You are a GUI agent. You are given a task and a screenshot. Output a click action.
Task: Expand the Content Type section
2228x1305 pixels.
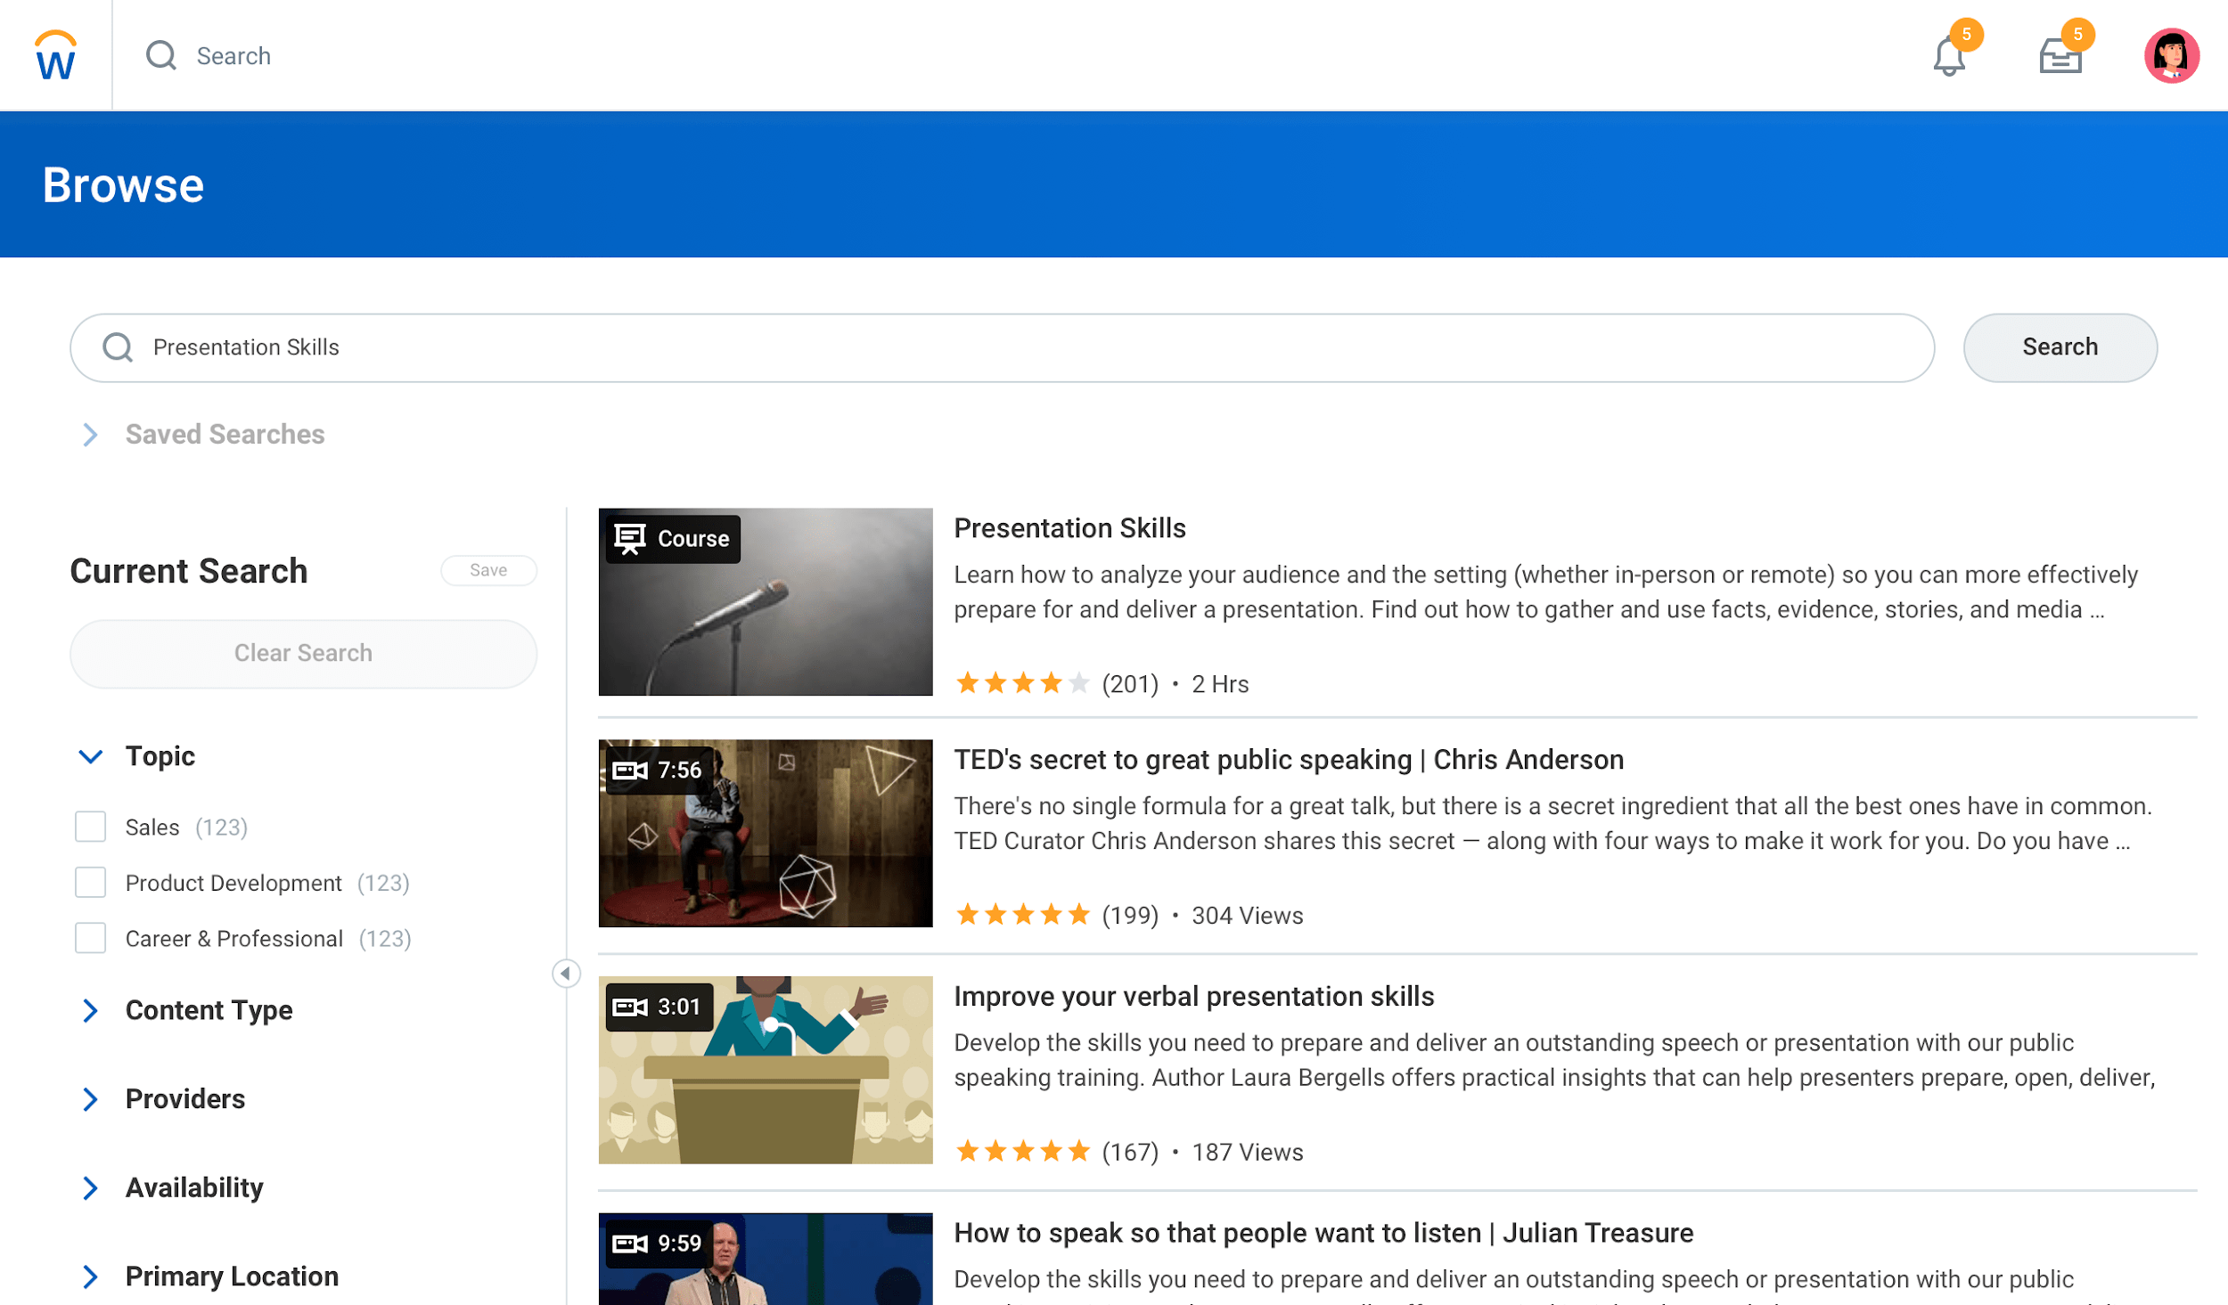point(90,1010)
